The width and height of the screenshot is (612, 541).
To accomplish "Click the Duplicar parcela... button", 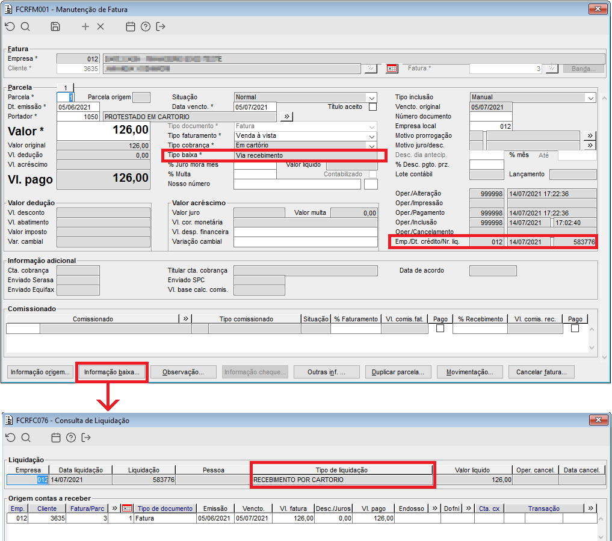I will 398,372.
